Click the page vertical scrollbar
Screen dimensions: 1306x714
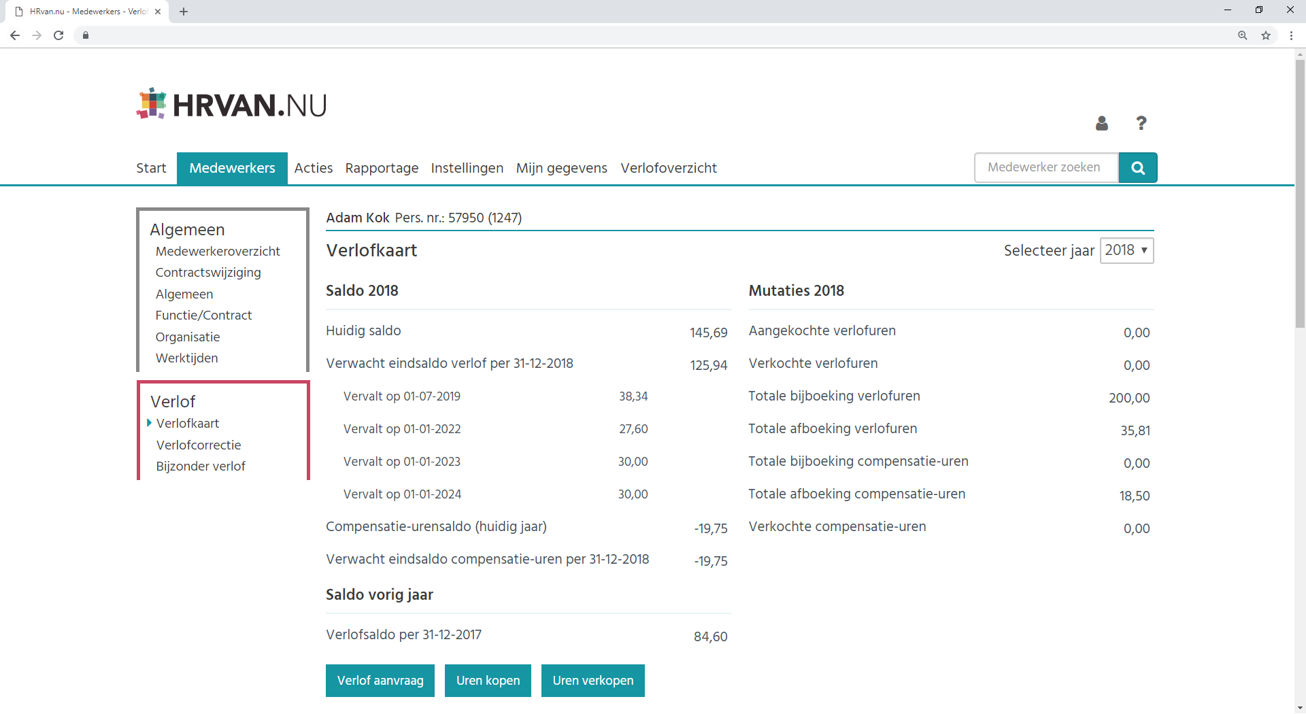click(1300, 194)
